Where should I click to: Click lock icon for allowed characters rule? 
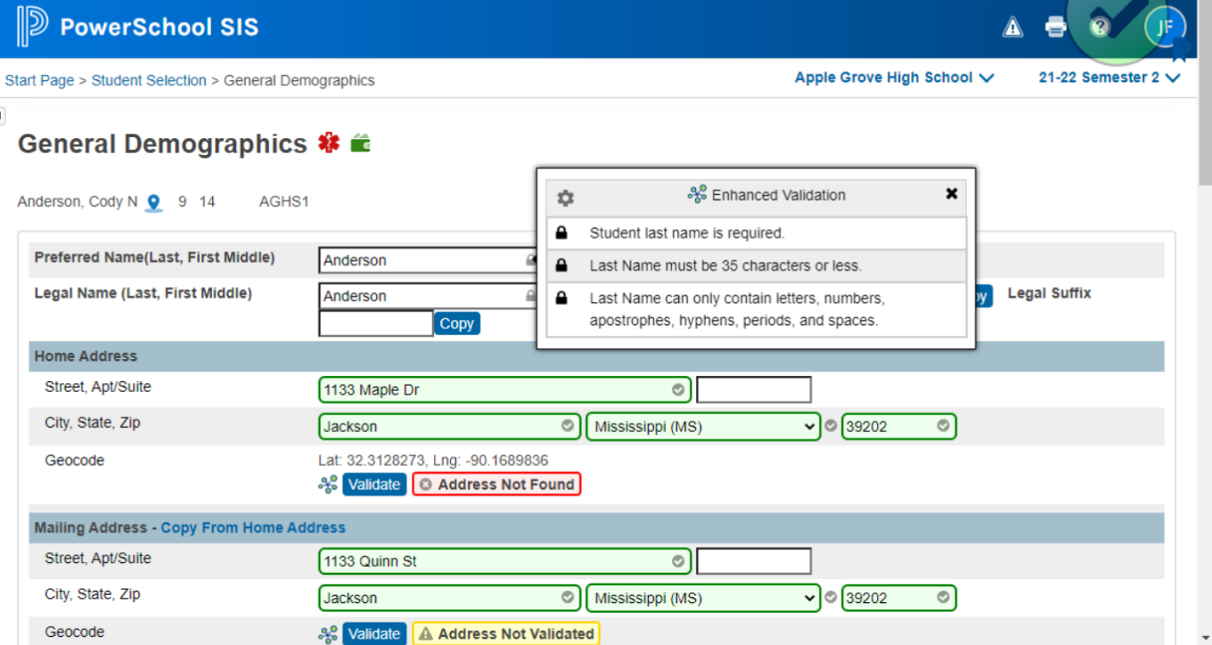pyautogui.click(x=561, y=298)
